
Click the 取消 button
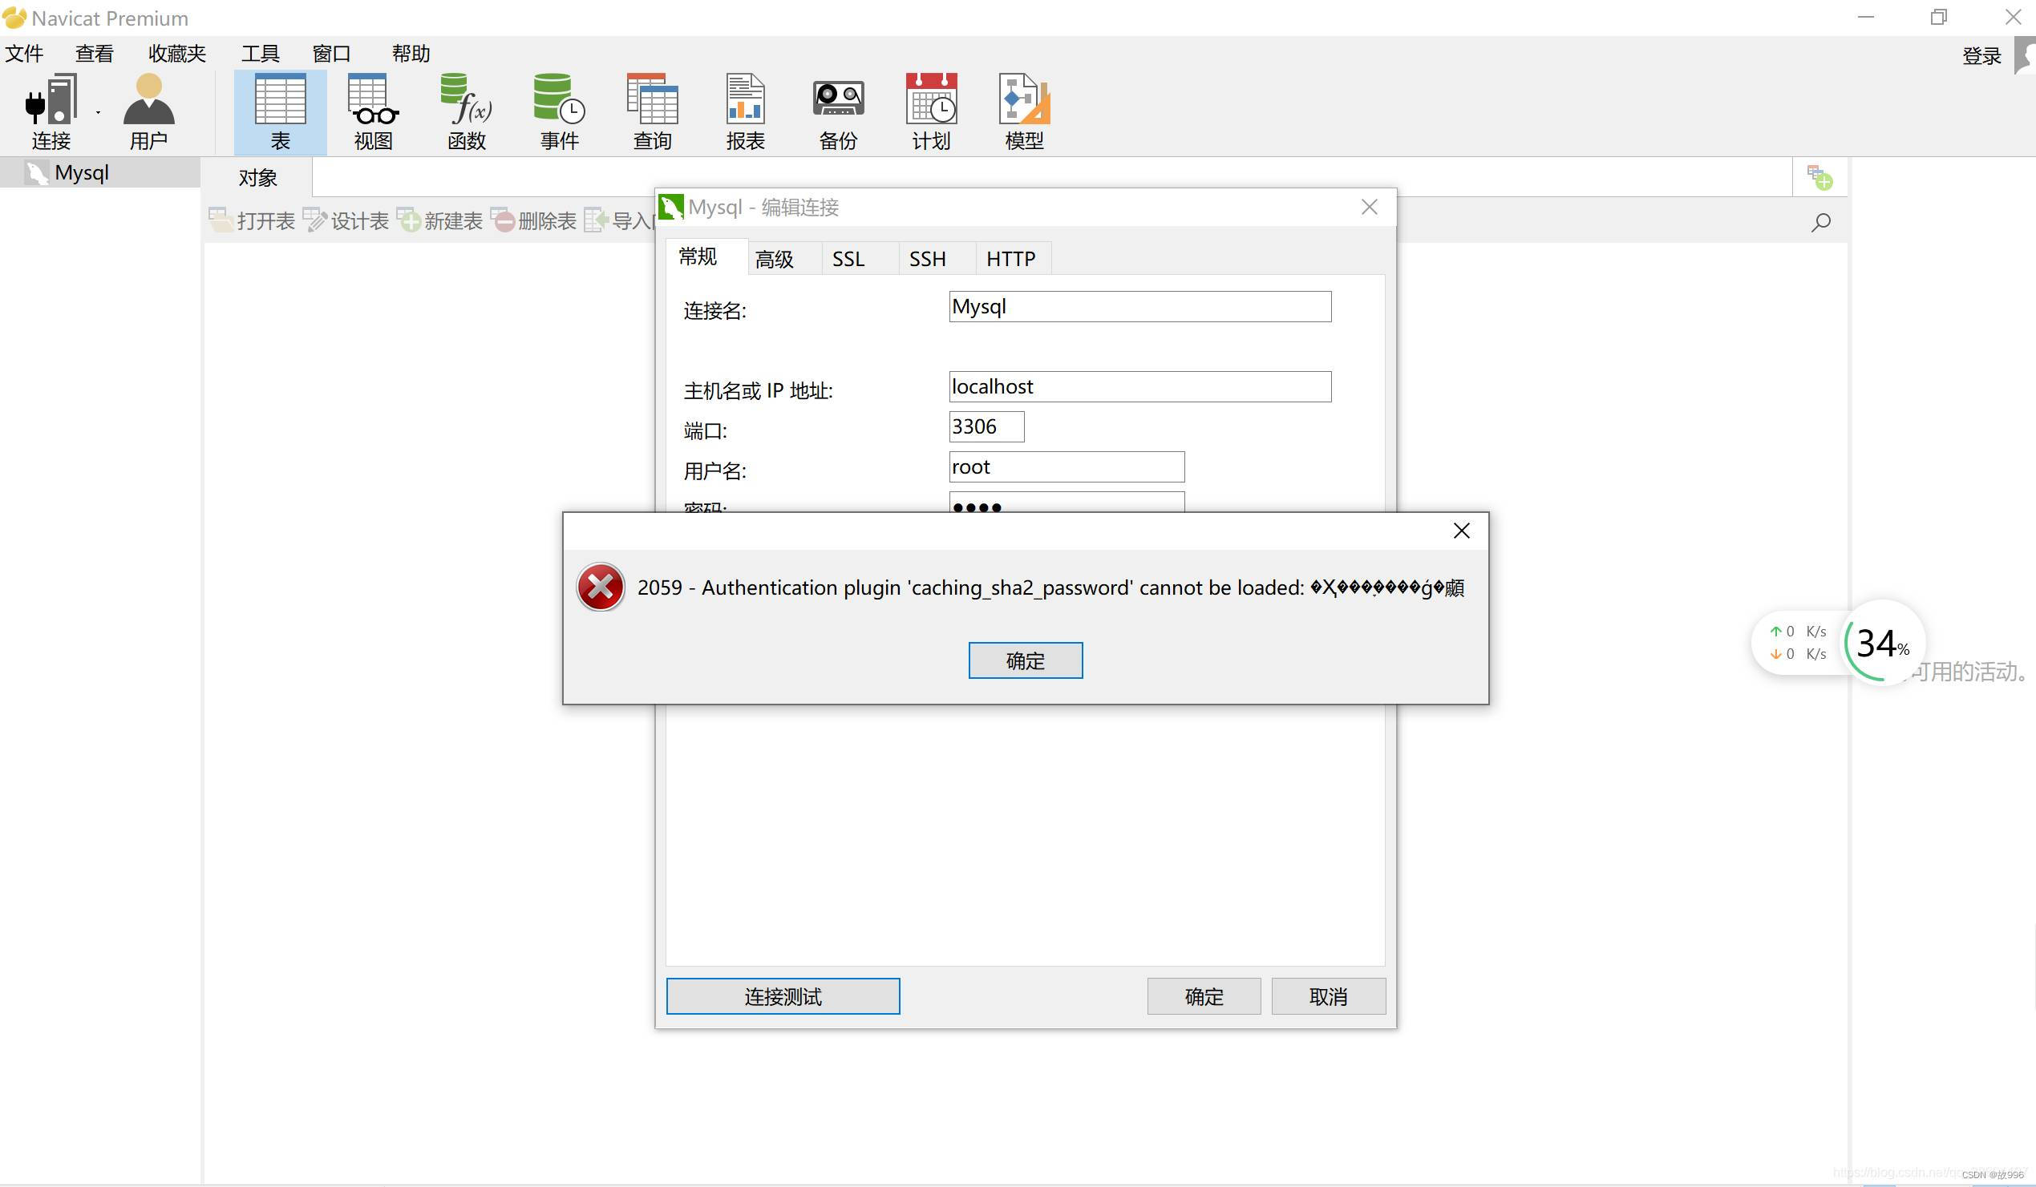coord(1327,996)
